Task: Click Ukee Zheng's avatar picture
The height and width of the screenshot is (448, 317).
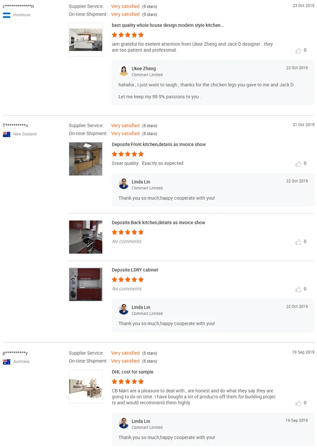Action: [124, 71]
